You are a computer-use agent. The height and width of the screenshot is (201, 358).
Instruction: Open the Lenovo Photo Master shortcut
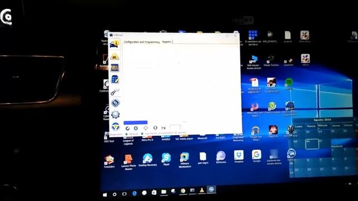[x=129, y=161]
